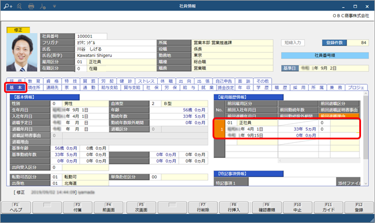Click the 基準日 date field
Image resolution: width=375 pixels, height=223 pixels.
[334, 68]
